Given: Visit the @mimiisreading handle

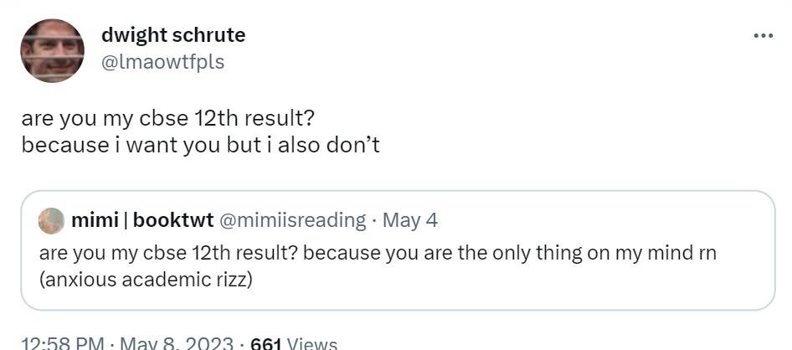Looking at the screenshot, I should click(x=292, y=220).
